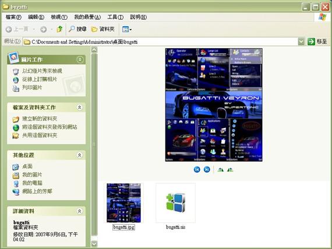Select 共用這個資料夾 link
Viewport: 332px width, 249px height.
[x=40, y=135]
